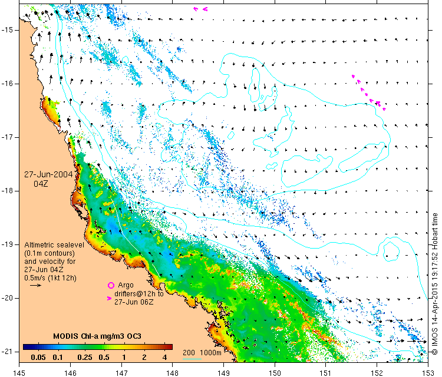Click the '0.25' colorbar value
This screenshot has height=377, width=442.
click(x=85, y=358)
